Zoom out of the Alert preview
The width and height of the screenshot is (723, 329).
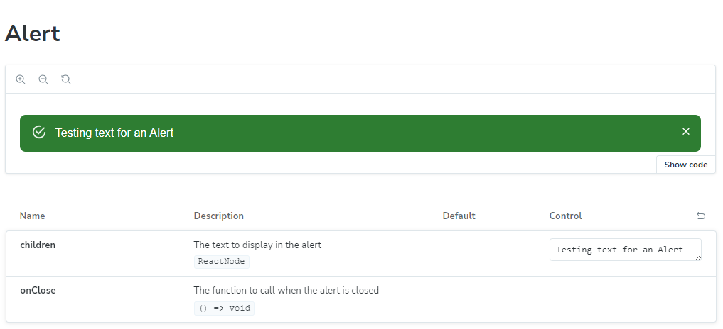(43, 79)
